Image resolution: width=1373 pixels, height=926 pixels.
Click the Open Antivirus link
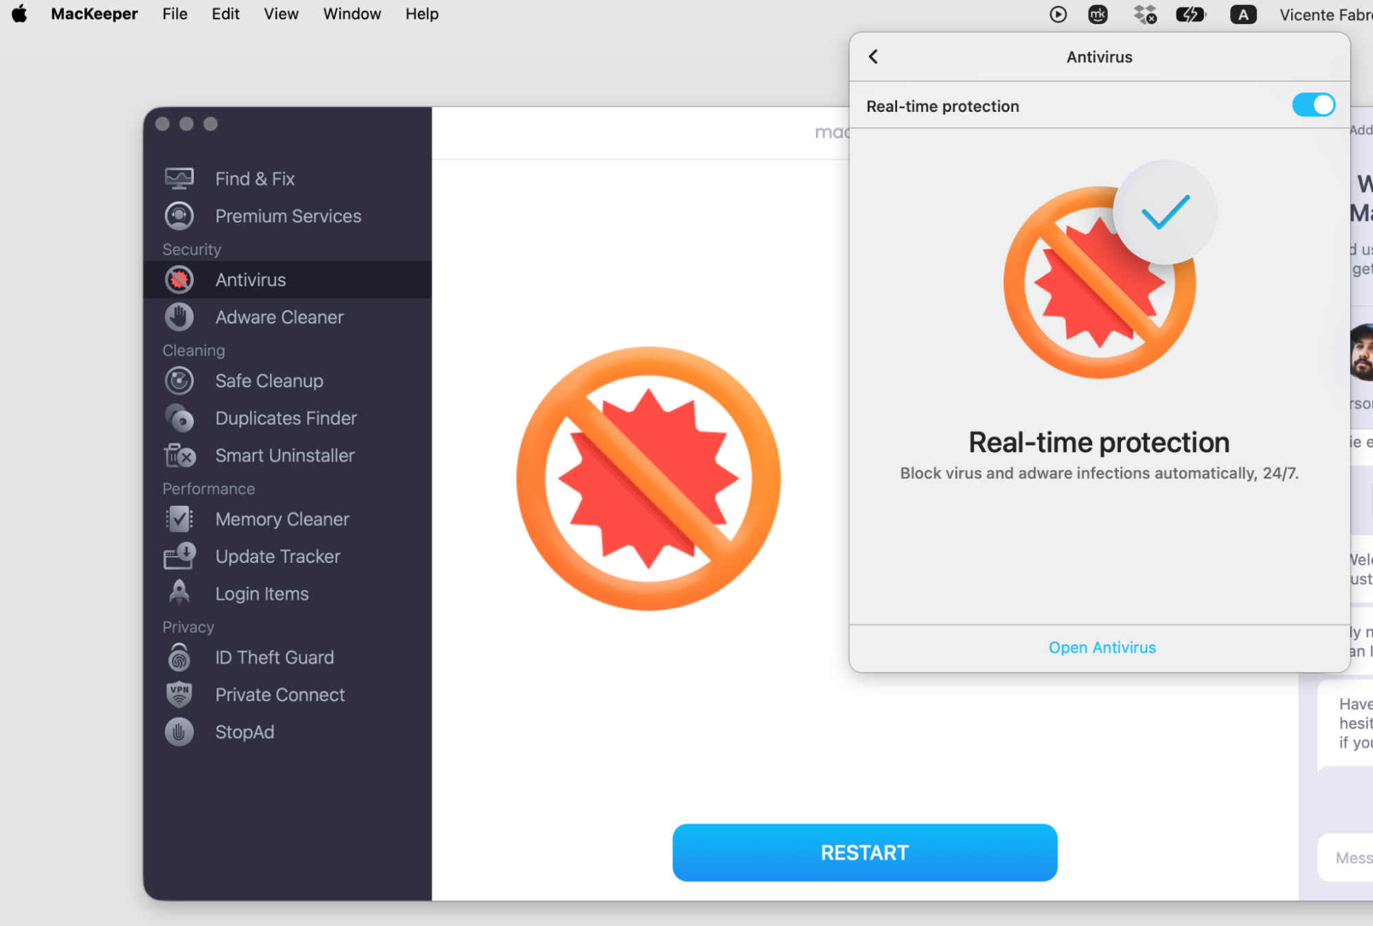pyautogui.click(x=1102, y=647)
